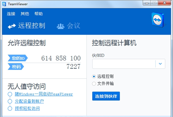Click the 无人值守访问 heading
The height and width of the screenshot is (117, 173).
27,86
